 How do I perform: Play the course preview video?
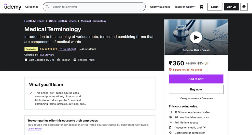coord(196,37)
